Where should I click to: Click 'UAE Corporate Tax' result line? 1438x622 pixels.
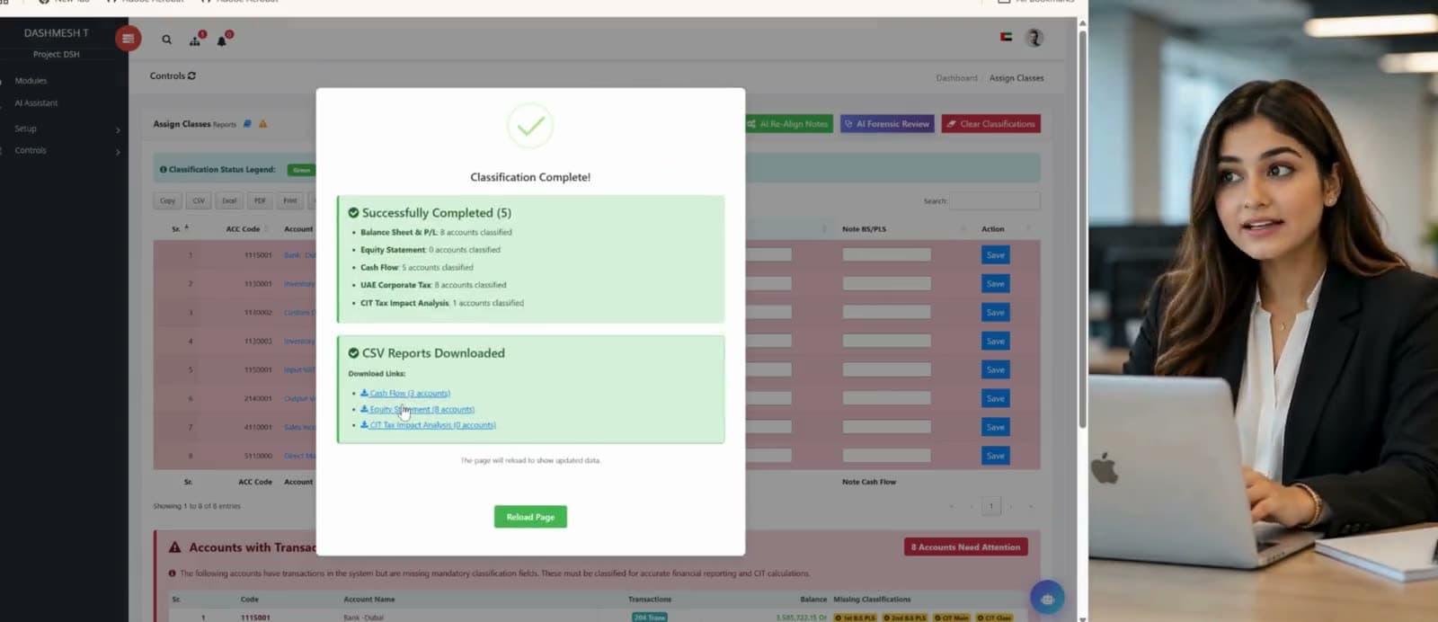[x=433, y=285]
